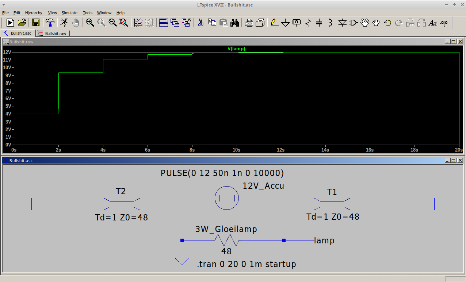Image resolution: width=466 pixels, height=282 pixels.
Task: Minimize the Bullshit.raw plot window
Action: coord(447,42)
